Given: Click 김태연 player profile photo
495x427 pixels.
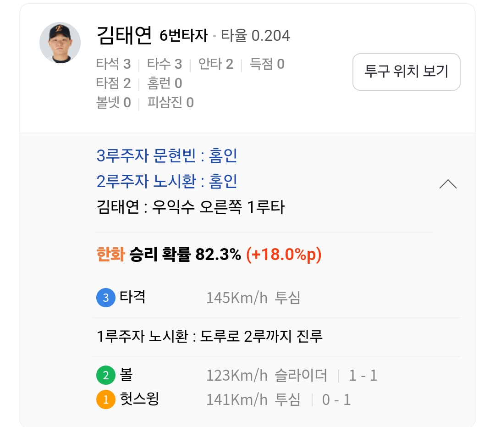Looking at the screenshot, I should (60, 42).
